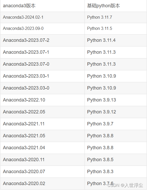This screenshot has height=190, width=147.
Task: Click the Anaconda3-2023.07-2 entry
Action: pos(26,40)
